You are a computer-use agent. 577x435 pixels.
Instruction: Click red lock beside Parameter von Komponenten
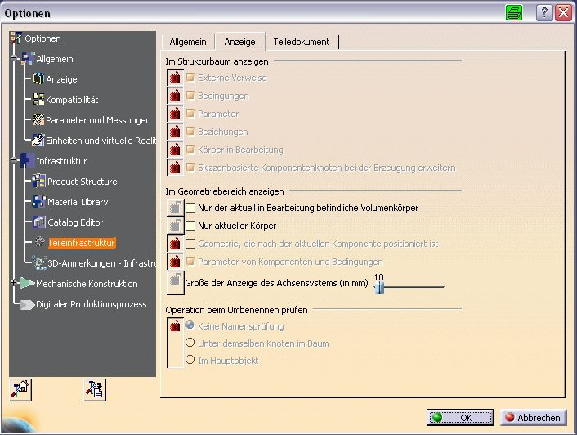[x=175, y=262]
